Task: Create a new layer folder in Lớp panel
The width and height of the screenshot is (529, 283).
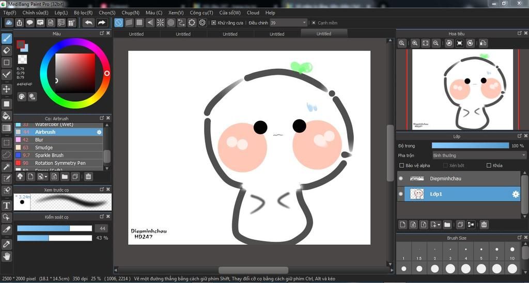Action: pyautogui.click(x=447, y=224)
